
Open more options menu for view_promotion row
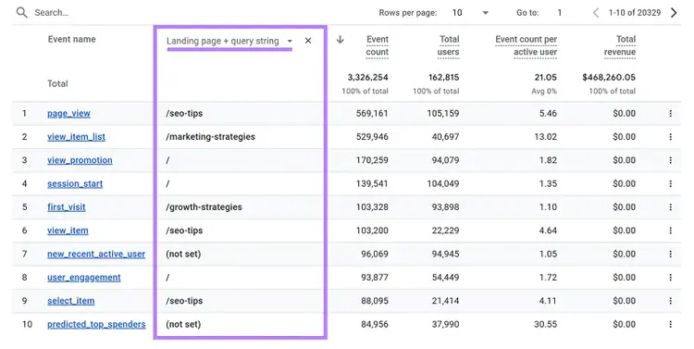point(671,160)
